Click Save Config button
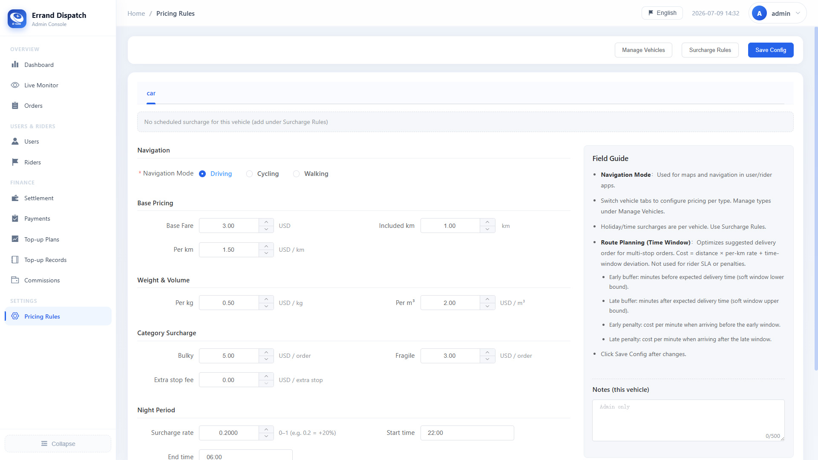Viewport: 818px width, 460px height. tap(771, 50)
